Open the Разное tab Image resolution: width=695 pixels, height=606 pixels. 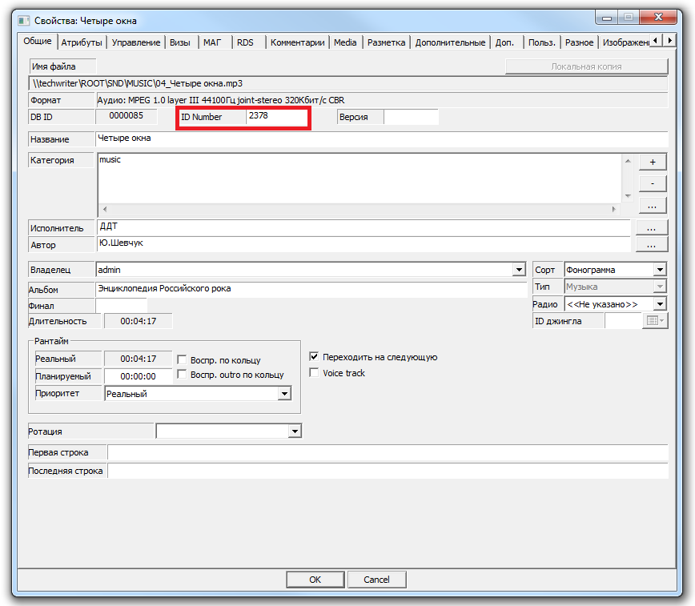point(580,42)
